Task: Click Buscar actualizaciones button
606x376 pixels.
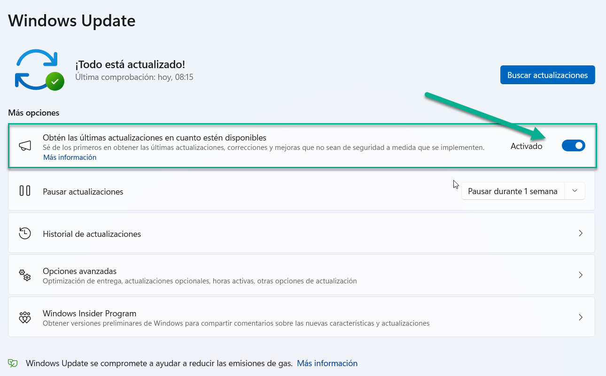Action: pyautogui.click(x=547, y=75)
